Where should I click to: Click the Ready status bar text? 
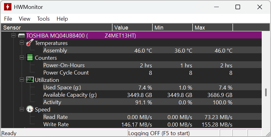9,133
